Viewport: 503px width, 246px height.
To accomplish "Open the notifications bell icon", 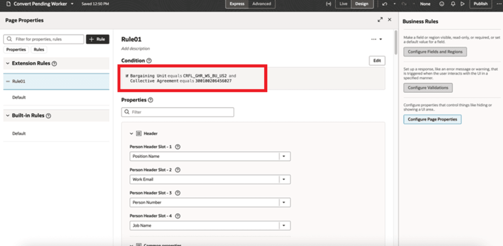I will click(453, 4).
